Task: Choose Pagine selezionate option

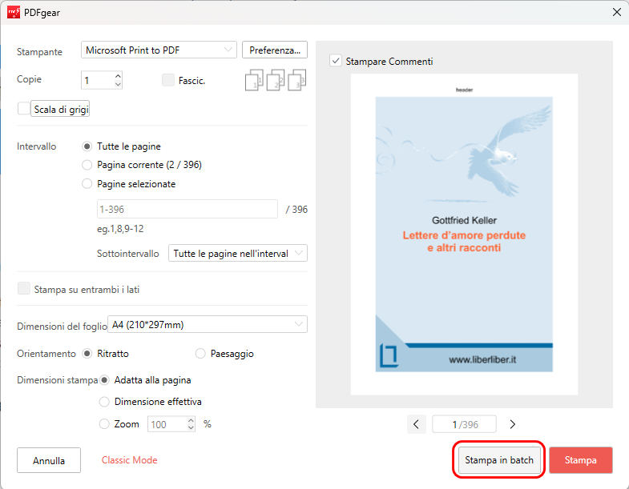Action: (87, 183)
